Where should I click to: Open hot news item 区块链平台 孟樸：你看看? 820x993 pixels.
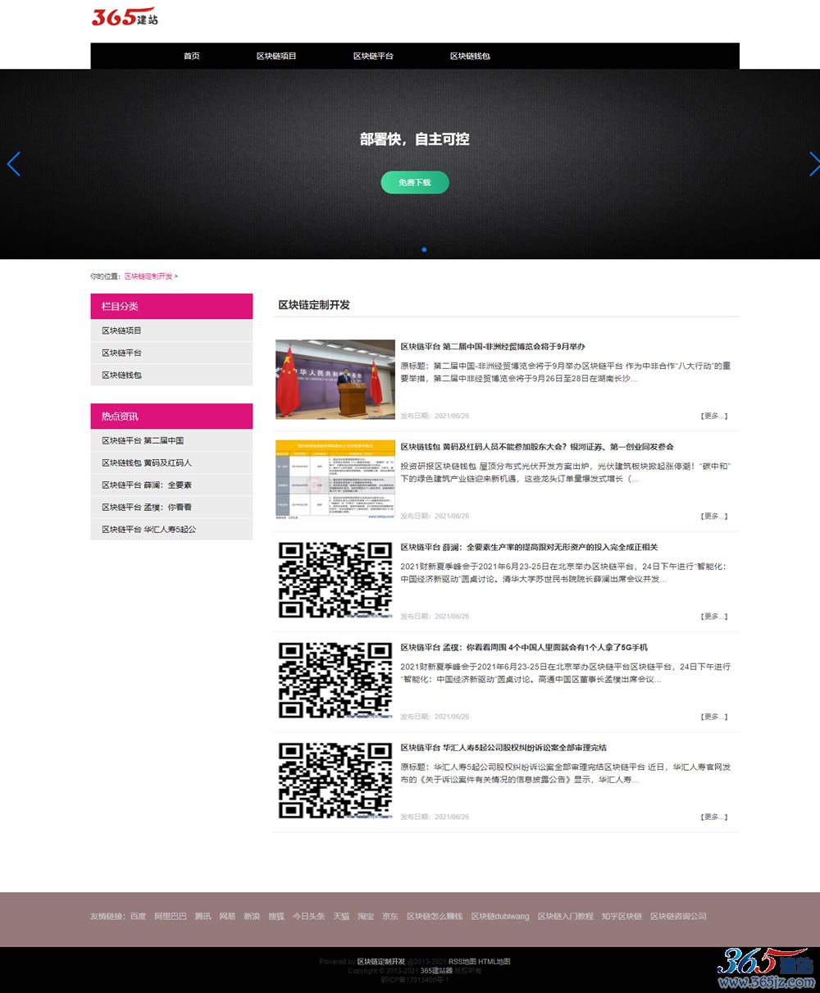[x=147, y=507]
